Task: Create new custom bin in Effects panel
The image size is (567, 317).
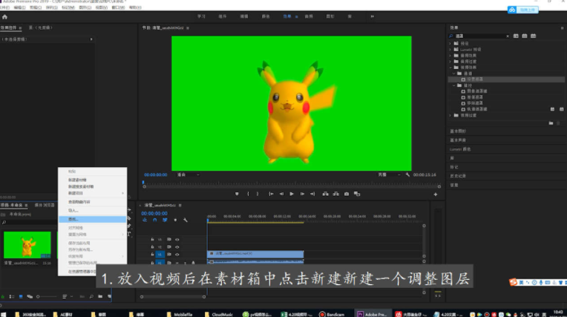Action: click(551, 123)
